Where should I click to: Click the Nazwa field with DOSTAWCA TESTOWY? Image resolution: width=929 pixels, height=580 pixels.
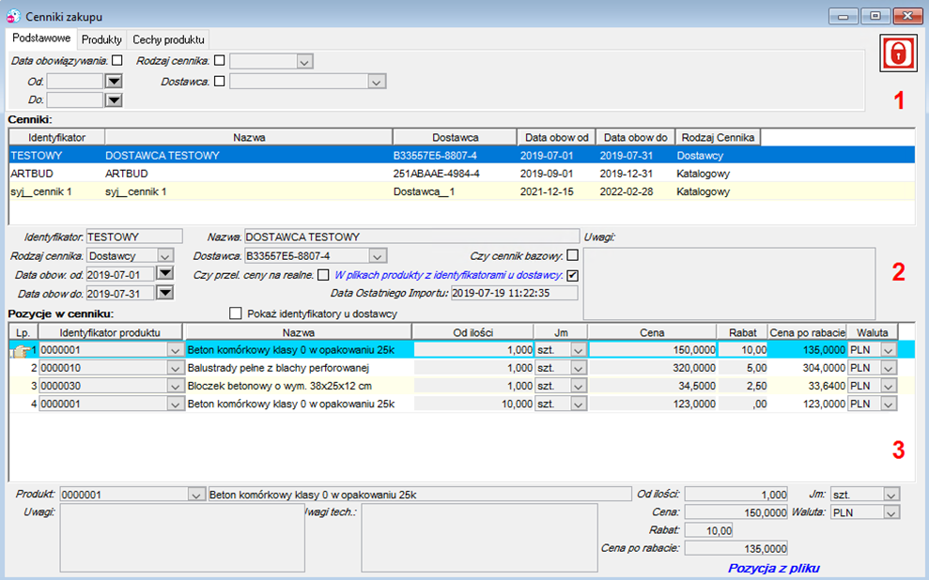pos(411,237)
